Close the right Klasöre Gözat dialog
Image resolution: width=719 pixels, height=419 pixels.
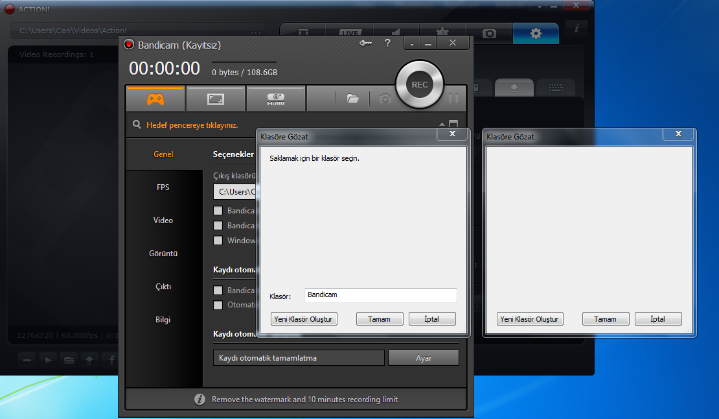678,134
